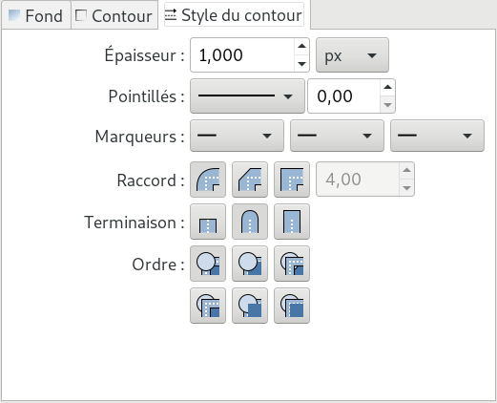Click first paint order icon in second row
Screen dimensions: 497x403
208,306
